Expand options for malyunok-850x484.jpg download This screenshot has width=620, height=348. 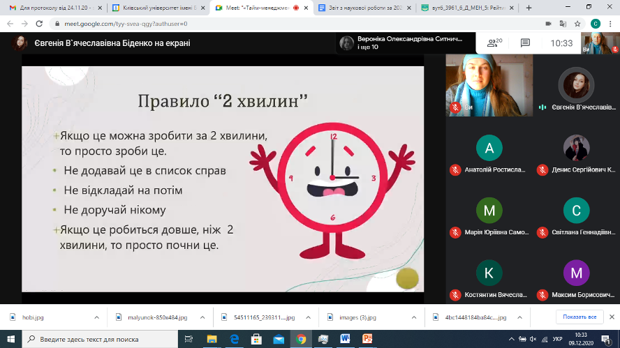tap(203, 317)
